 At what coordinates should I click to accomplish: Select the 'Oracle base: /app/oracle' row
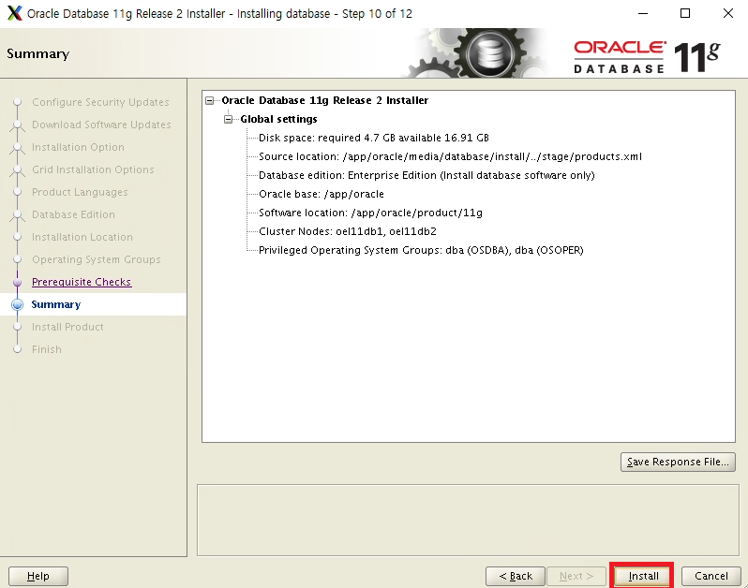[x=322, y=194]
